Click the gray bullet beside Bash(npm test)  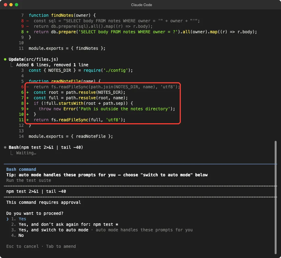click(5, 147)
